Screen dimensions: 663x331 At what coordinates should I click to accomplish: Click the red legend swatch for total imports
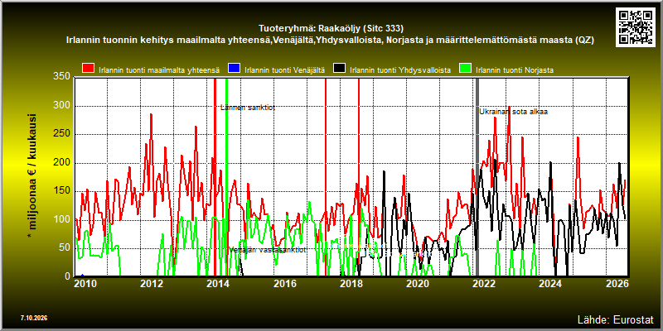89,69
